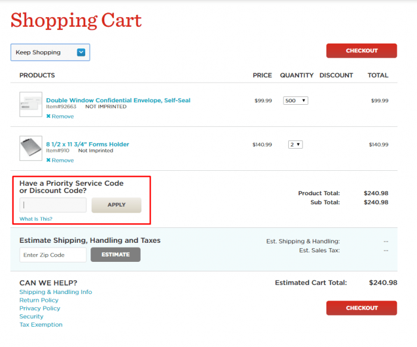This screenshot has width=417, height=347.
Task: Focus the discount code input field
Action: (x=53, y=205)
